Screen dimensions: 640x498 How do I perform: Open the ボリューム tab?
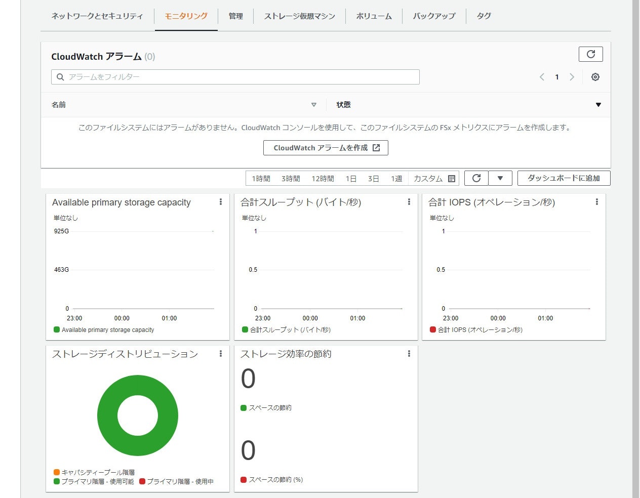click(374, 16)
